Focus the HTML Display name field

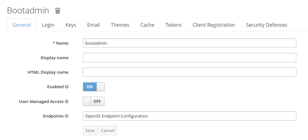click(189, 72)
